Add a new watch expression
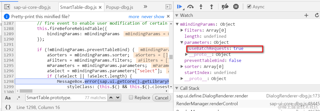This screenshot has width=320, height=111. click(x=306, y=15)
